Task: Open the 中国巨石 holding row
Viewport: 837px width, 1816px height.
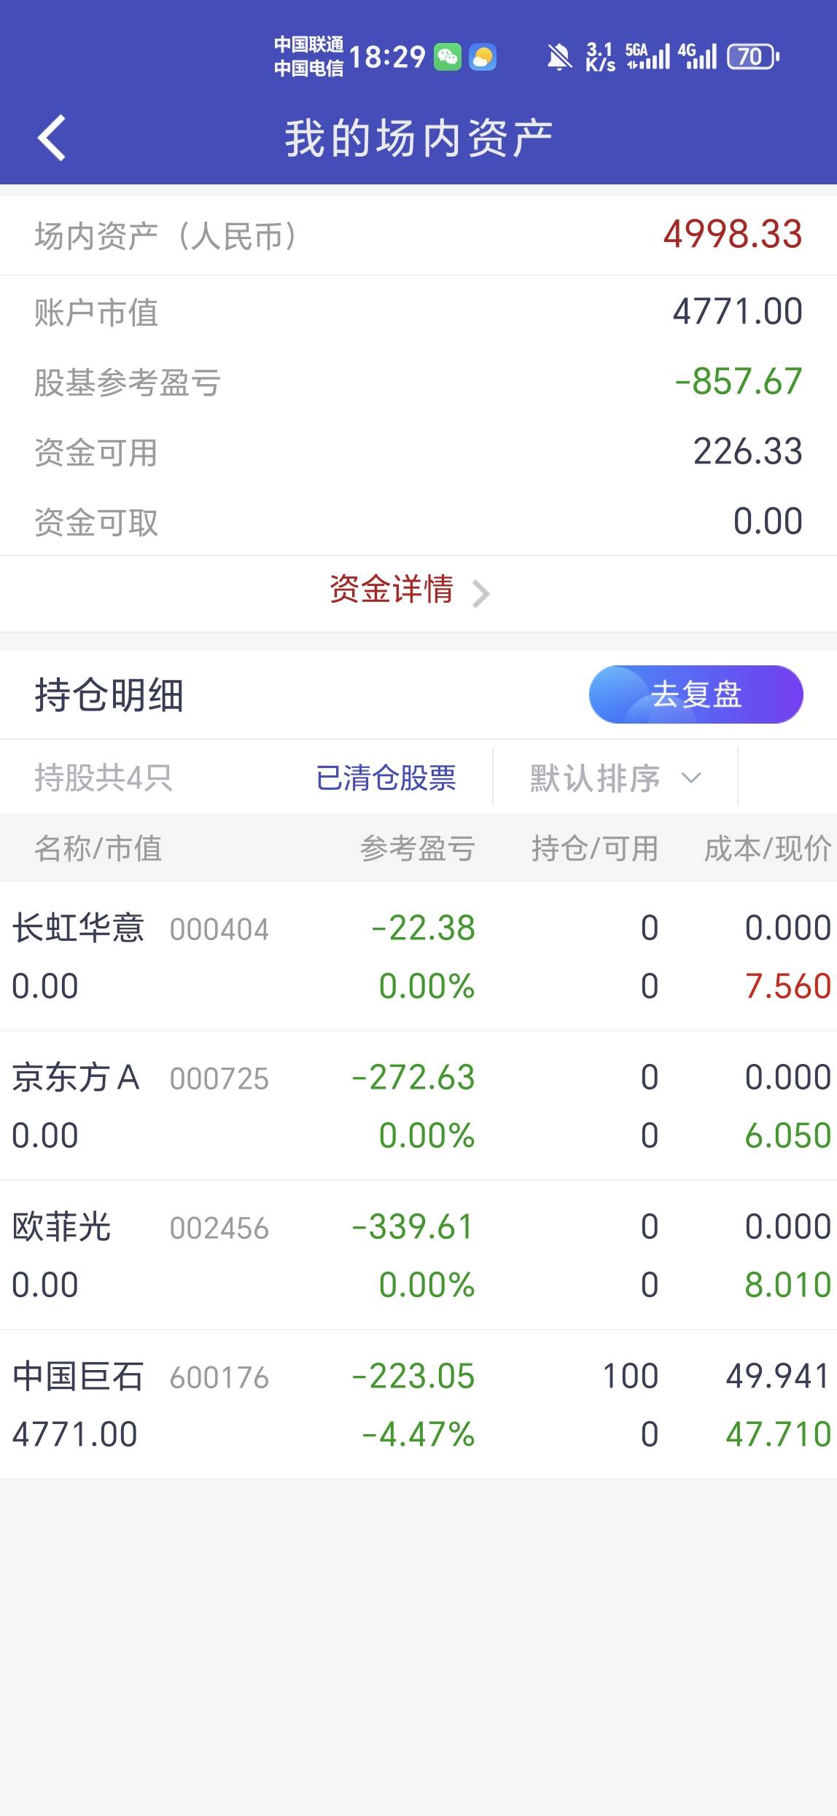Action: (418, 1404)
